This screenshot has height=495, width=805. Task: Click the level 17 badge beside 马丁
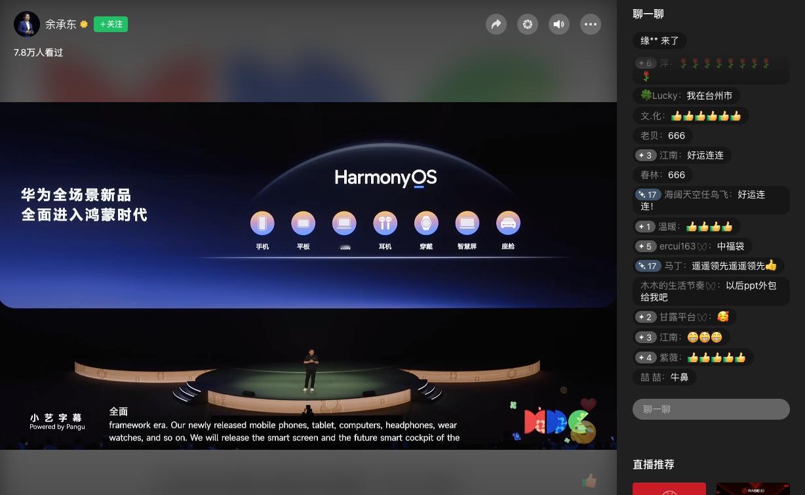coord(648,266)
